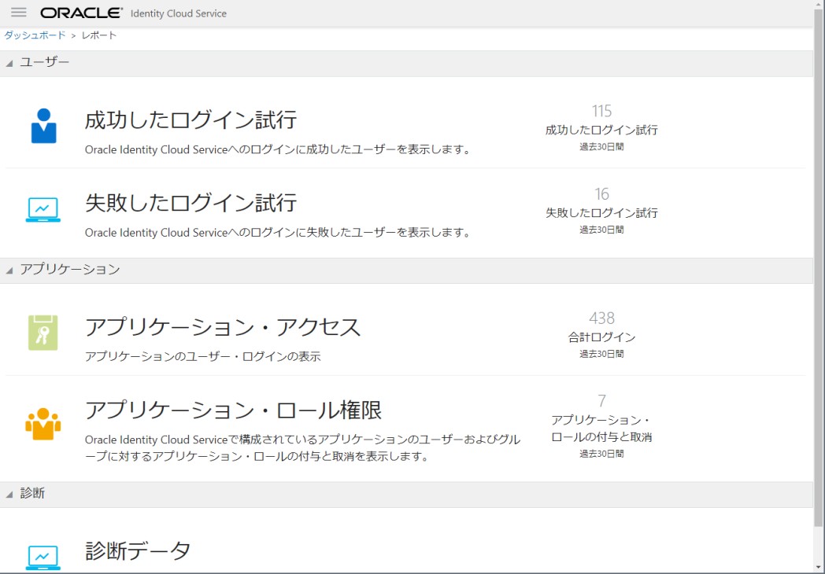This screenshot has height=574, width=825.
Task: Click the レポート breadcrumb text
Action: click(x=99, y=35)
